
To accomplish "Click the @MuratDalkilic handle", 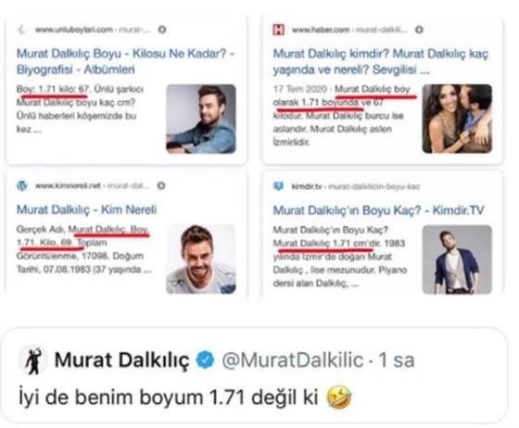I will pyautogui.click(x=293, y=360).
